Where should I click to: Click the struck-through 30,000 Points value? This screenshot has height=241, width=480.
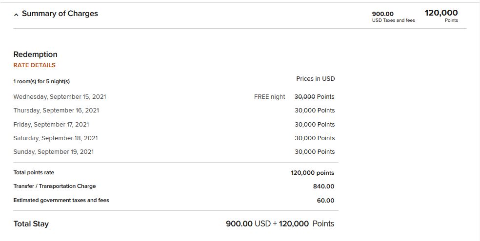(314, 97)
